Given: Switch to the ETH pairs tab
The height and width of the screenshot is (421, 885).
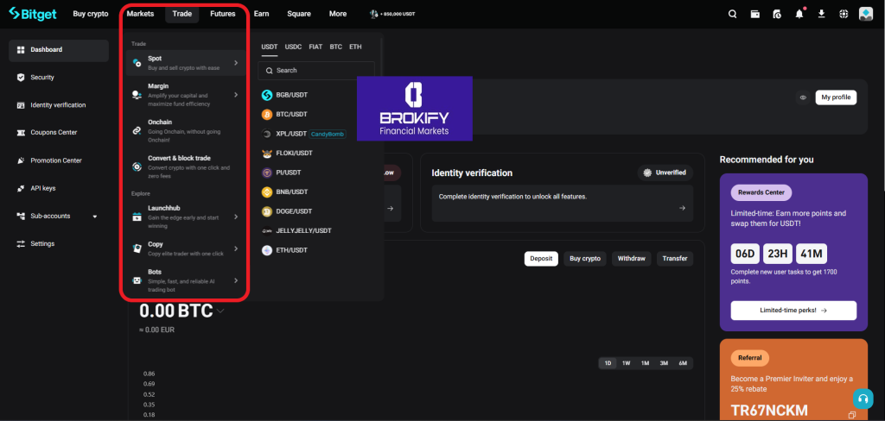Looking at the screenshot, I should point(355,47).
